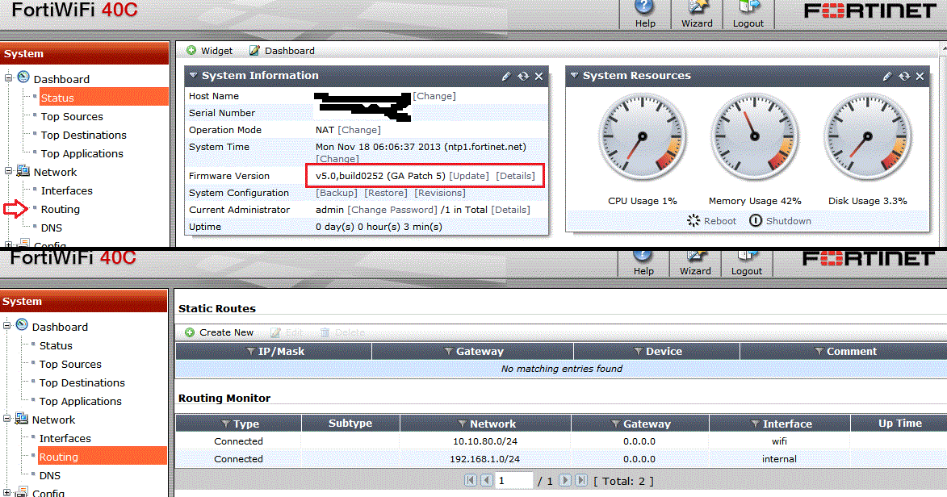Collapse the Network tree node on the Status page

coord(8,171)
